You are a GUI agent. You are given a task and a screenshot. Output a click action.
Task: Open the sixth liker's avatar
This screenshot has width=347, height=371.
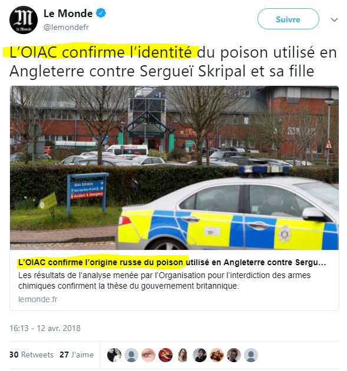200,355
